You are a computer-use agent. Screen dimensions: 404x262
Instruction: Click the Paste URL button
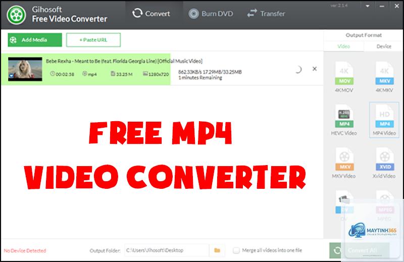pyautogui.click(x=93, y=40)
